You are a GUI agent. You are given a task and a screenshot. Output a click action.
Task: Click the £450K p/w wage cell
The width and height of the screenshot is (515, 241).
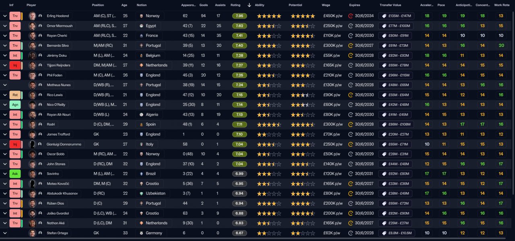click(x=333, y=16)
